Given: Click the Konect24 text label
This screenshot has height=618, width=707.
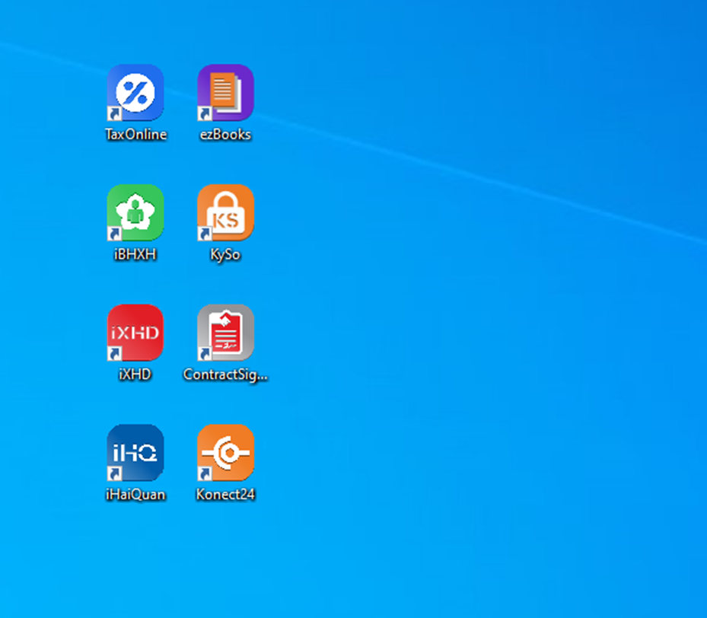Looking at the screenshot, I should click(x=225, y=495).
